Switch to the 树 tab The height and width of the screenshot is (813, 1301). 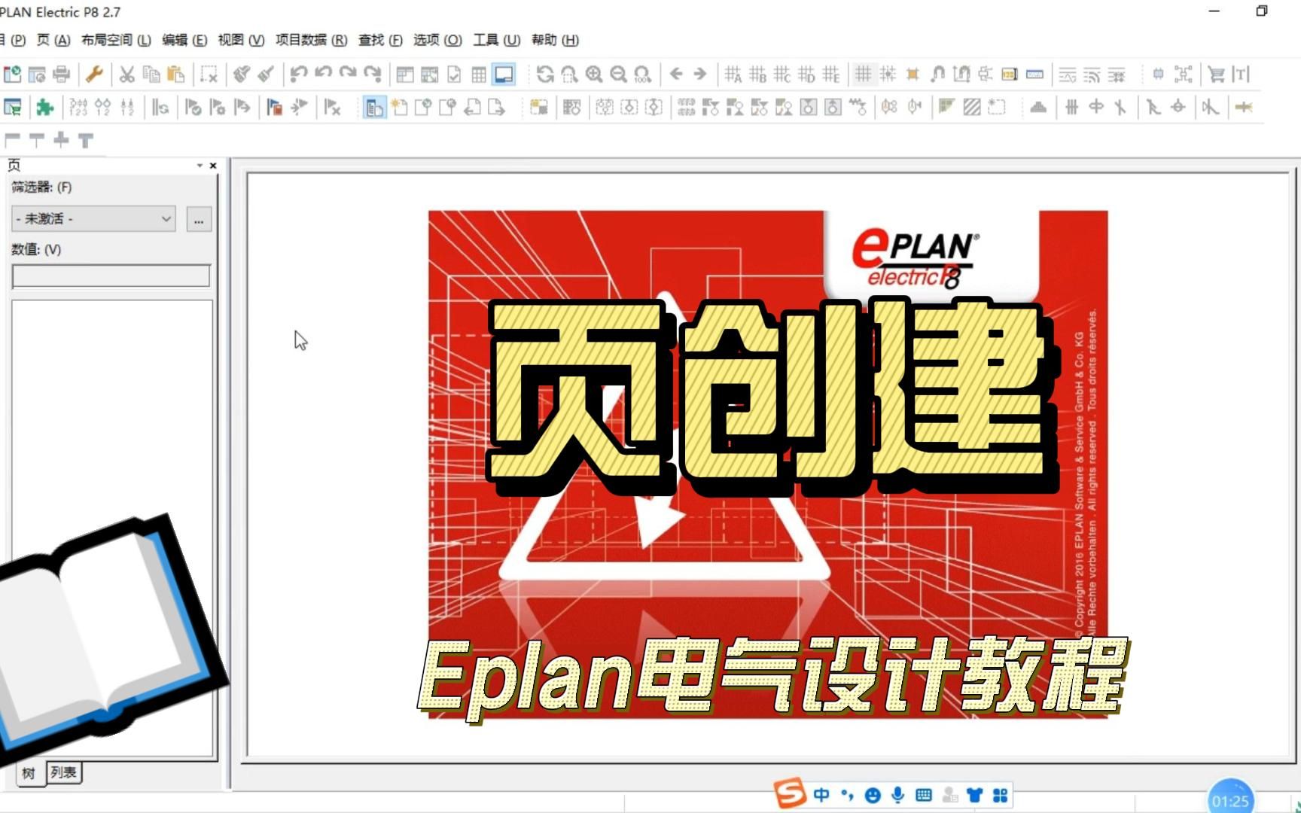[x=29, y=773]
